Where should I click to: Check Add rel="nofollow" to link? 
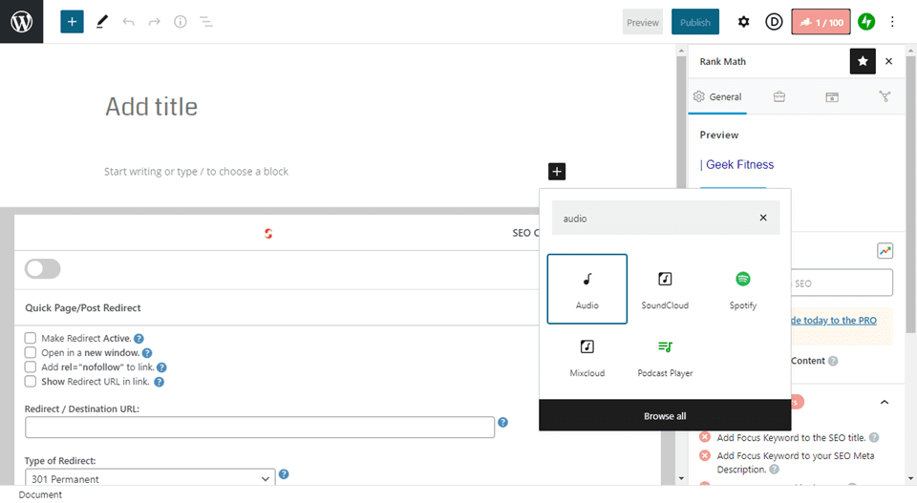(x=31, y=367)
